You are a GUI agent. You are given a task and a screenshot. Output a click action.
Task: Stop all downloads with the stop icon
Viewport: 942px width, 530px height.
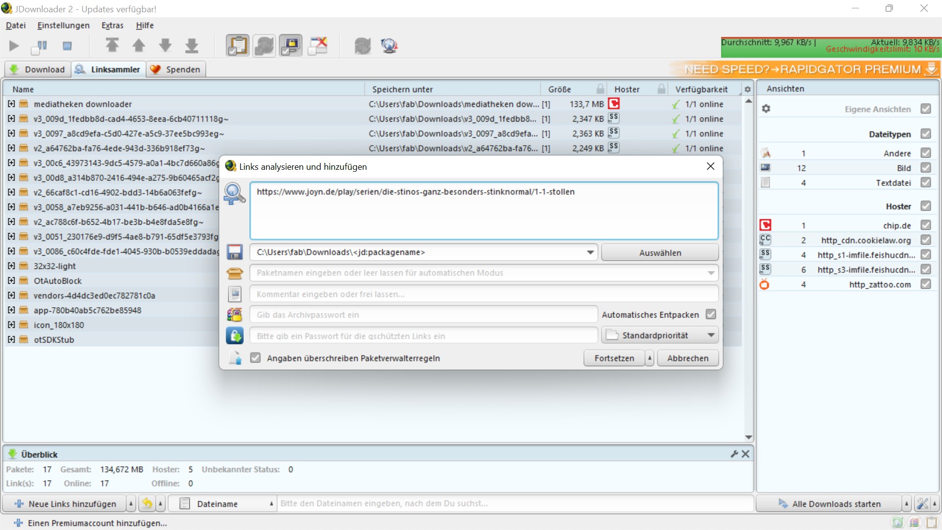[x=67, y=46]
